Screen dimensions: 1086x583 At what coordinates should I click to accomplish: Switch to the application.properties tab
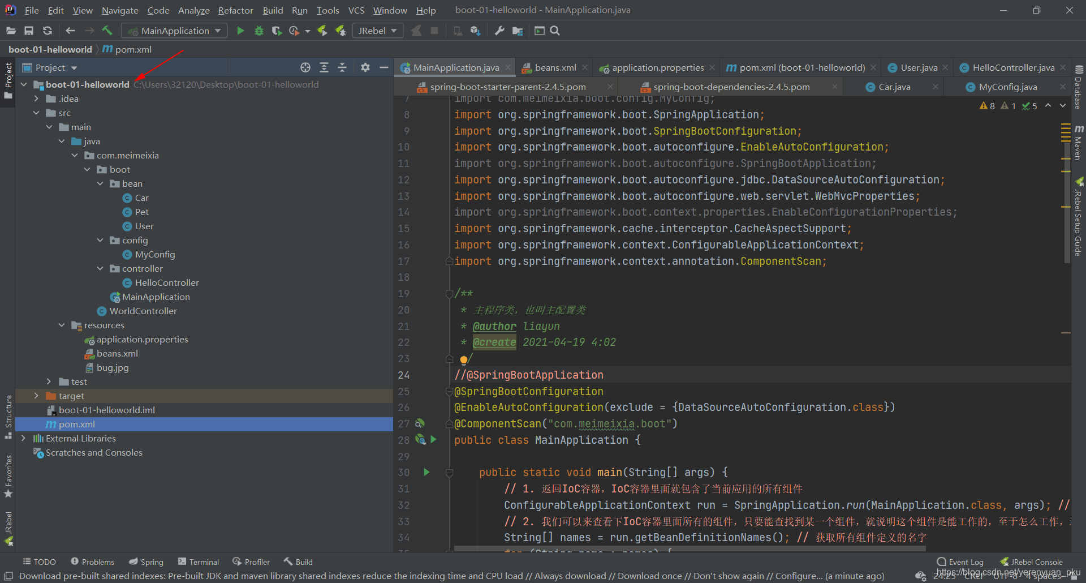[658, 67]
